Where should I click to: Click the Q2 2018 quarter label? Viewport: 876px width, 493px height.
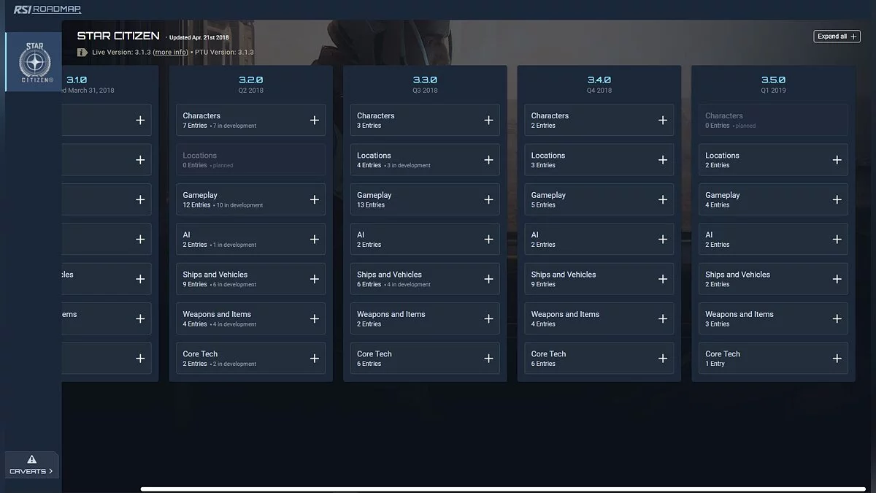(x=250, y=91)
